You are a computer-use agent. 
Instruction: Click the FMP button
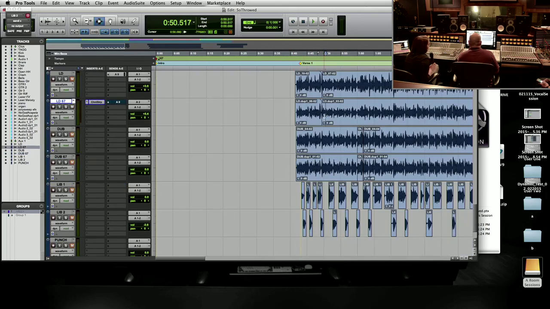pos(27,31)
